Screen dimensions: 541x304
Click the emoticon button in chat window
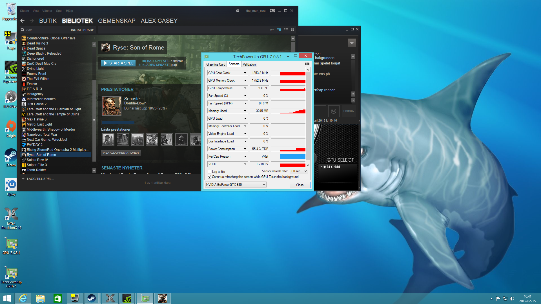coord(333,111)
